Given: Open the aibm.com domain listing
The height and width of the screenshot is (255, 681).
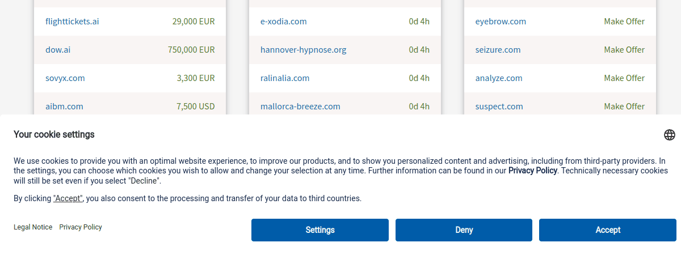Looking at the screenshot, I should (64, 107).
